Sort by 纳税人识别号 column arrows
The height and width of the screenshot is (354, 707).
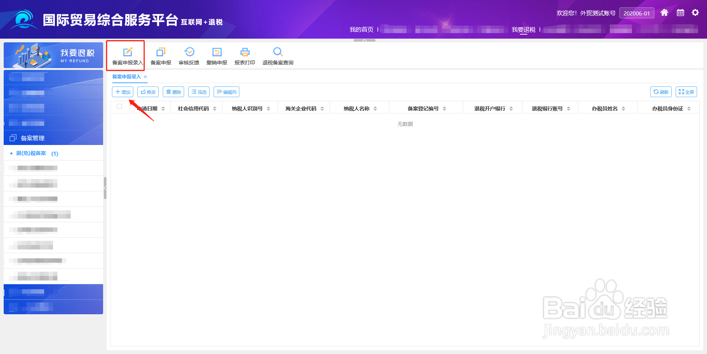coord(268,109)
